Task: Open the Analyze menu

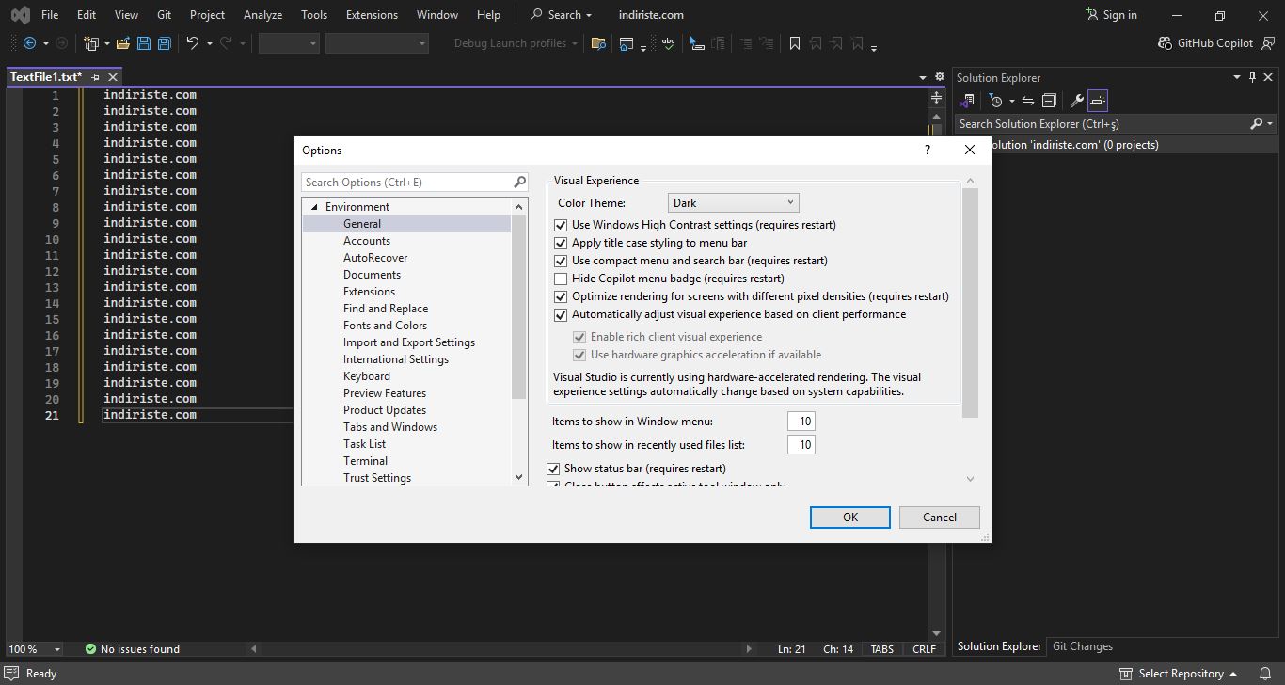Action: coord(262,14)
